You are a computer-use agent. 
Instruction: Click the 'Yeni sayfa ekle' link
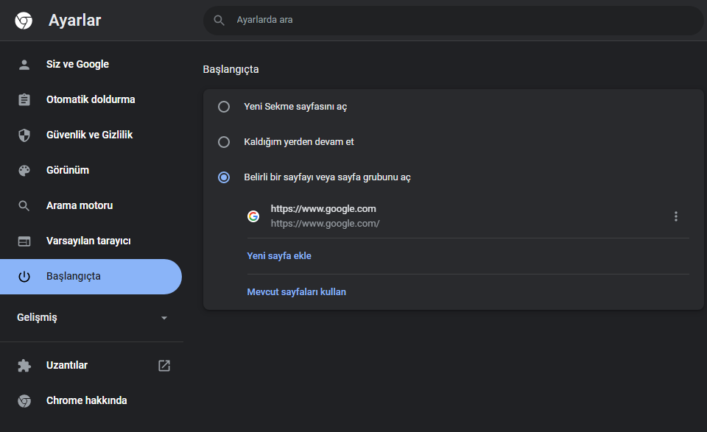279,256
